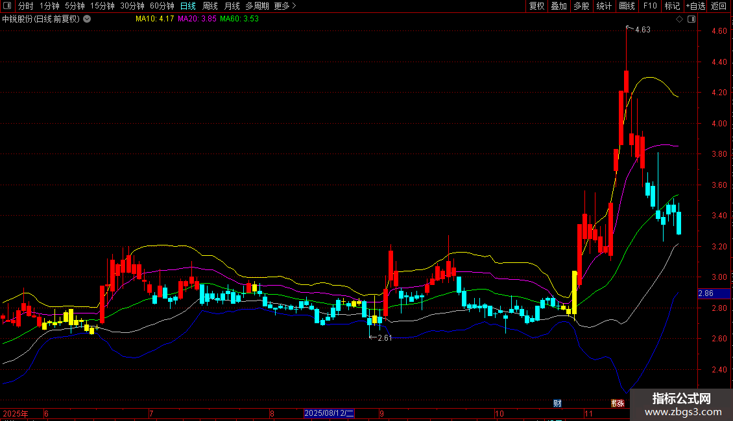Viewport: 733px width, 421px height.
Task: Click the 4.60 price axis label
Action: tap(719, 31)
